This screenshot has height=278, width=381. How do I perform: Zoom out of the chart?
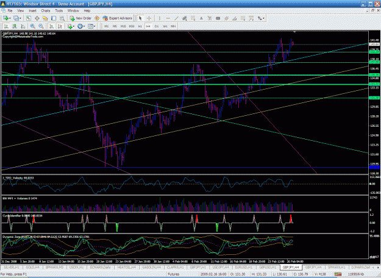(41, 26)
